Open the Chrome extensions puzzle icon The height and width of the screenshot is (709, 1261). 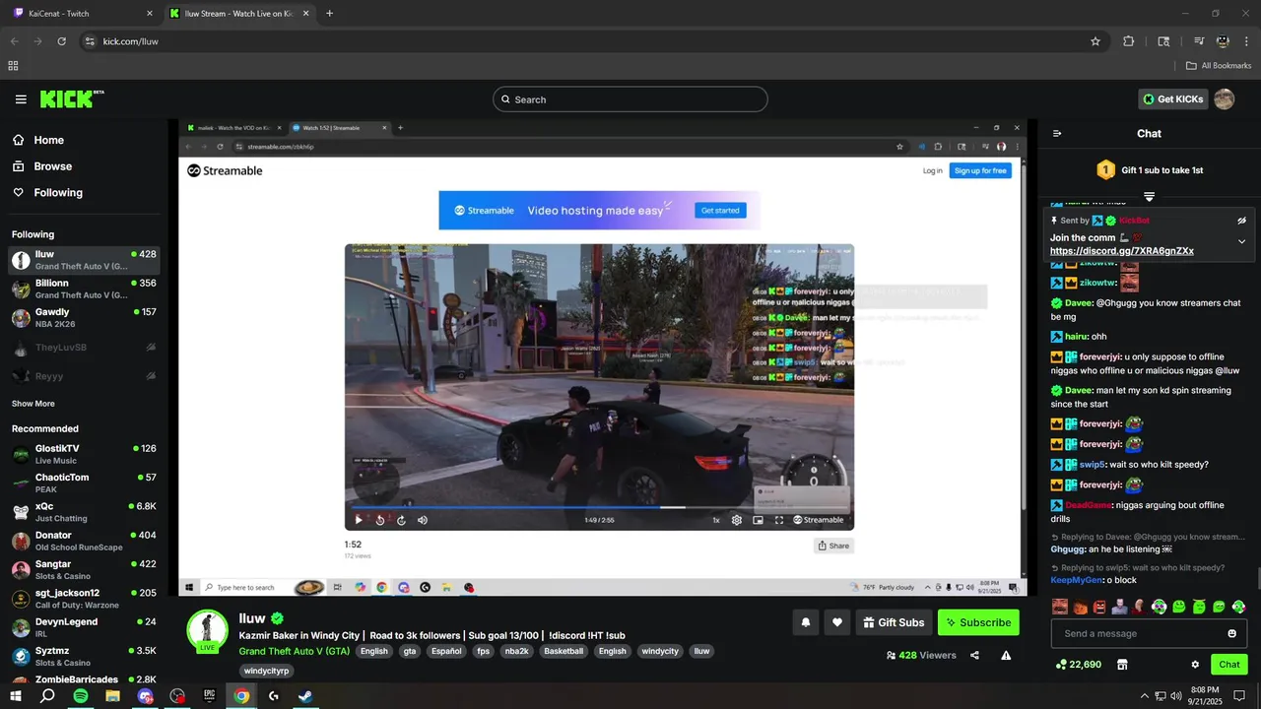click(x=1129, y=41)
